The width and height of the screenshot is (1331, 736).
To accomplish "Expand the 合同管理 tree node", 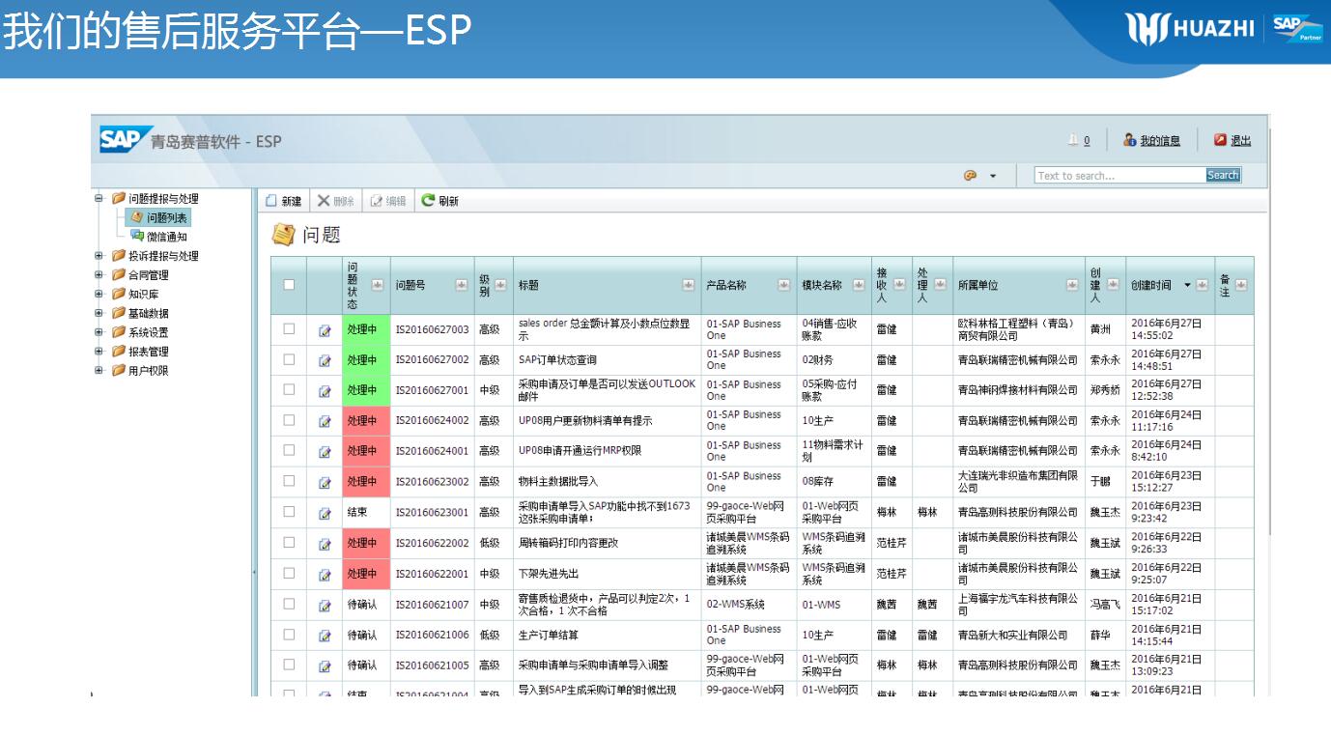I will [x=99, y=275].
